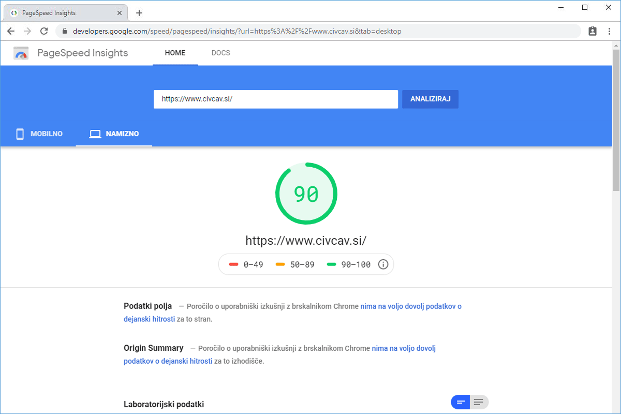Follow the Podatki polja insufficient data link
Image resolution: width=621 pixels, height=414 pixels.
pyautogui.click(x=410, y=306)
